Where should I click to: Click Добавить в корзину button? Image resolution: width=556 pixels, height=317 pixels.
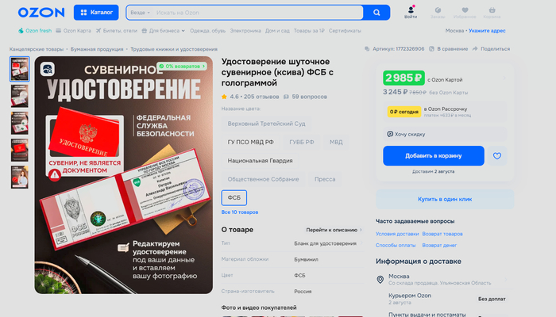[434, 155]
